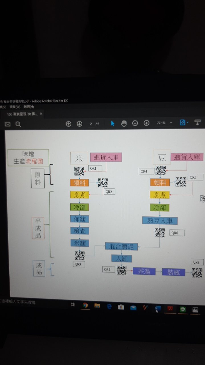The width and height of the screenshot is (205, 365).
Task: Click the 原料 category box
Action: tap(38, 179)
